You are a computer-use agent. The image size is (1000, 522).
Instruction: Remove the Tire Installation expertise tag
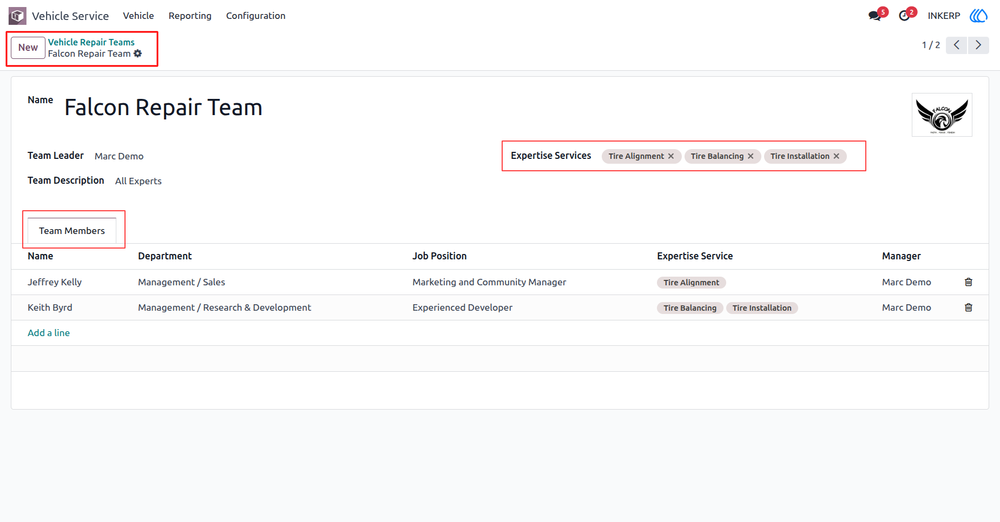(x=837, y=156)
